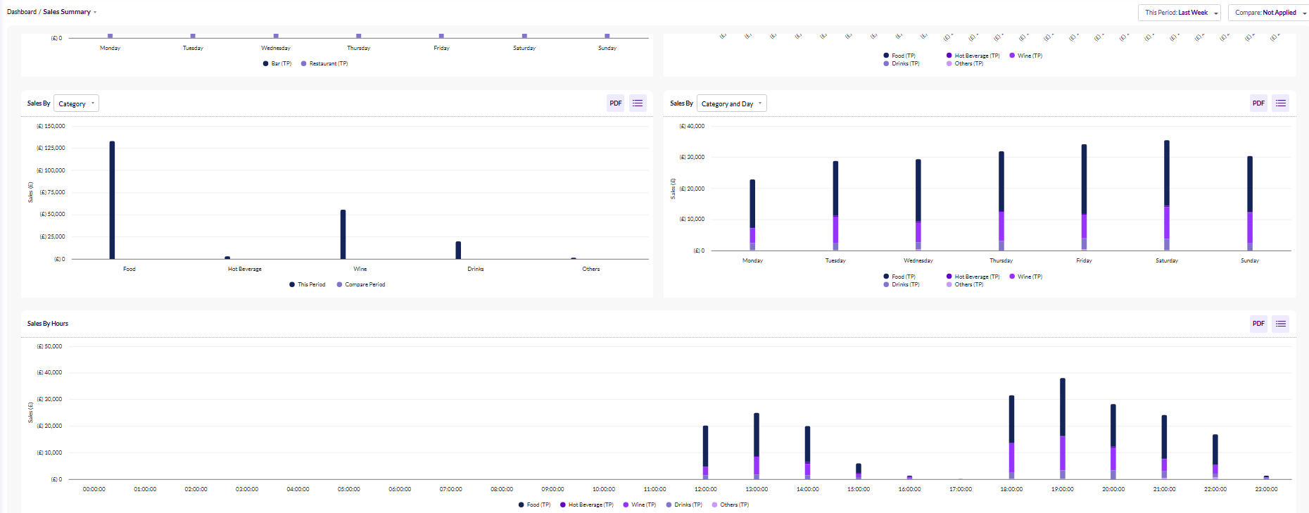The height and width of the screenshot is (513, 1309).
Task: Toggle Restaurant (TP) legend series
Action: pos(324,64)
